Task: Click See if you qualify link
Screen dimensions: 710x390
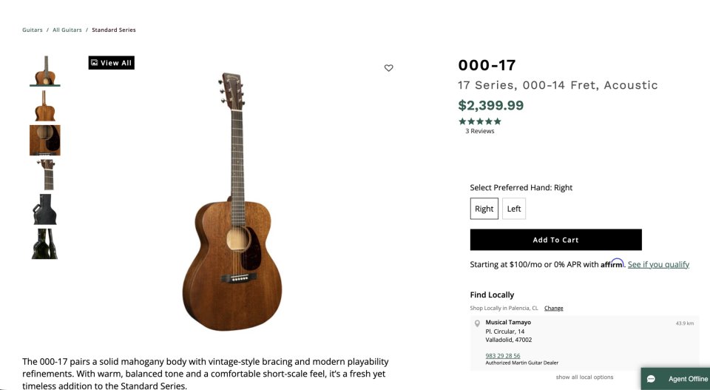Action: 658,264
